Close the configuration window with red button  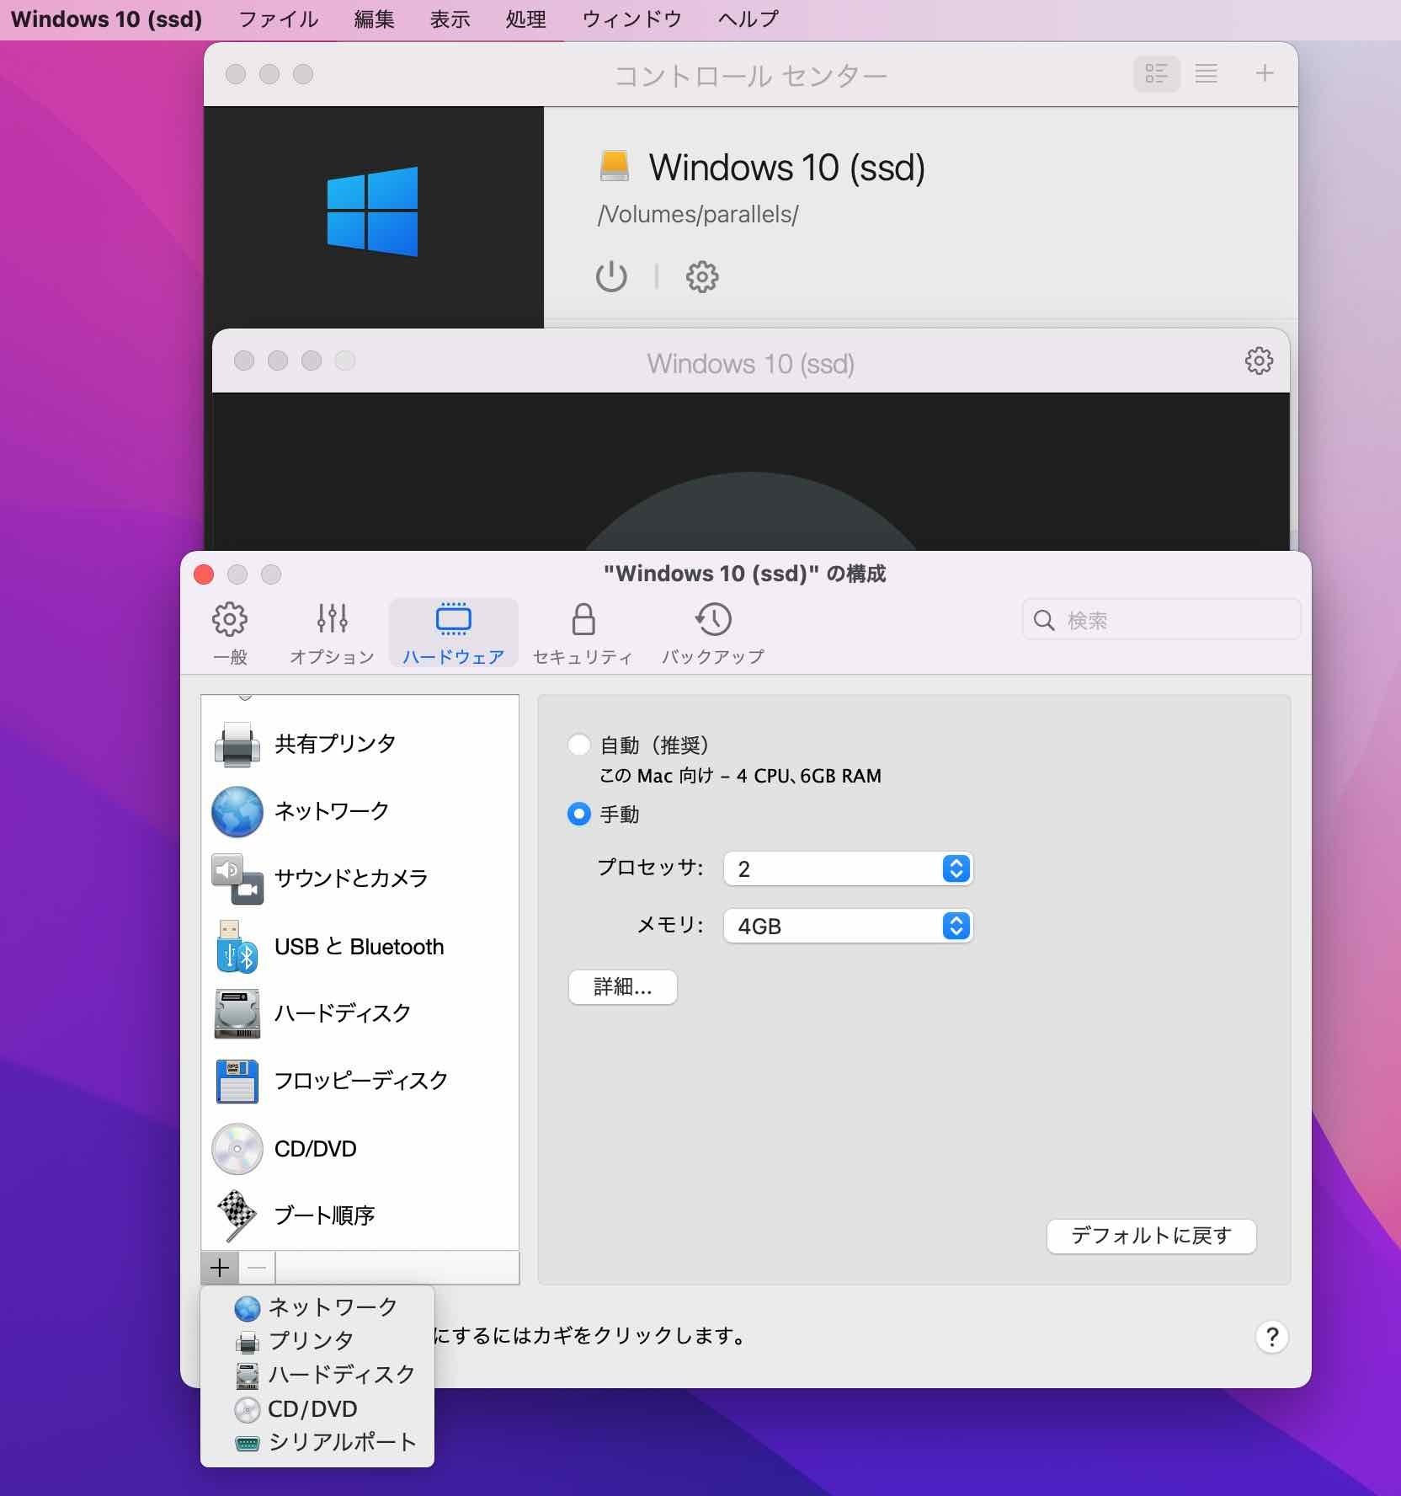coord(204,574)
